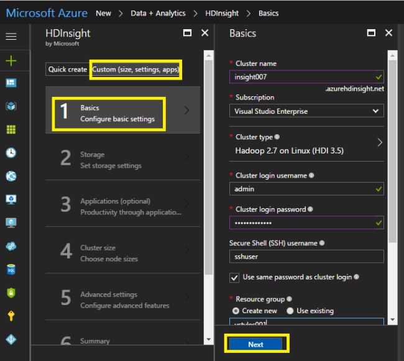Click info icon beside SSH username

tap(322, 243)
